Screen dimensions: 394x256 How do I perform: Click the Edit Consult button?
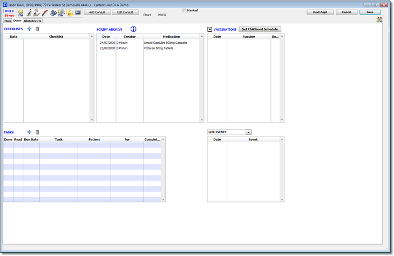(x=125, y=12)
